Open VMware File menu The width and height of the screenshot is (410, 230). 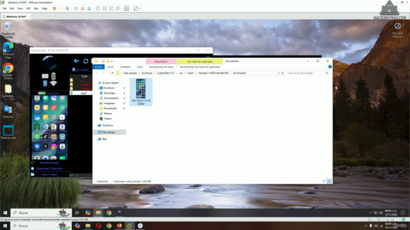[x=4, y=8]
